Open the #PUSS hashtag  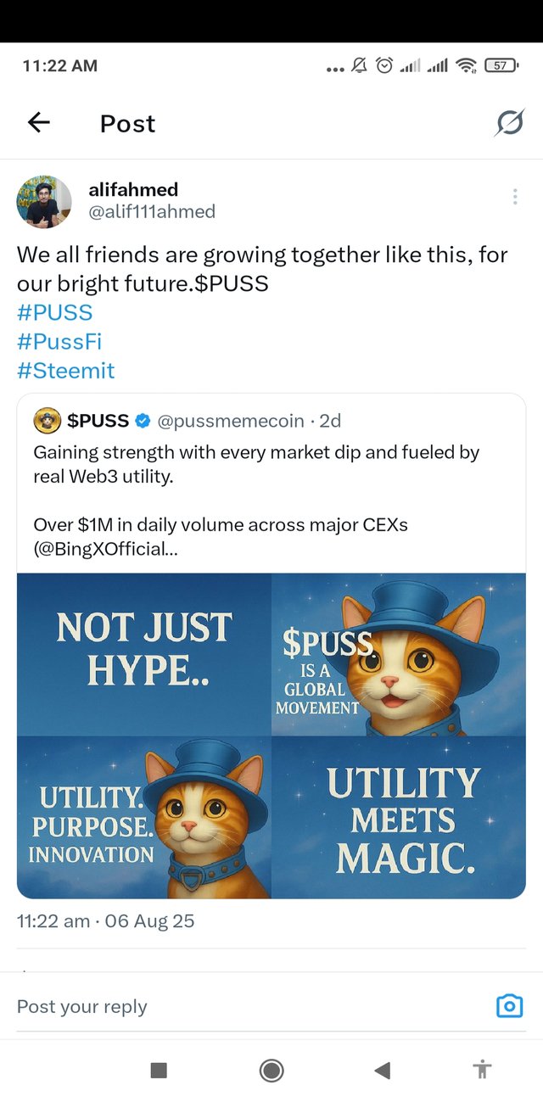[54, 312]
